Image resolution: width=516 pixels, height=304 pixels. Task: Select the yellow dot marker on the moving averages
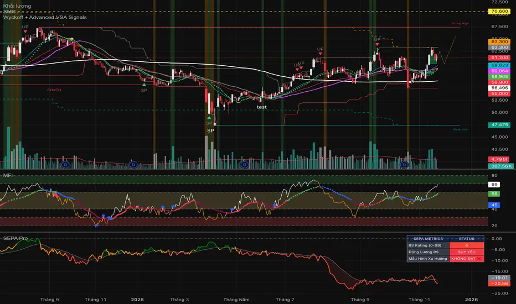coord(72,39)
